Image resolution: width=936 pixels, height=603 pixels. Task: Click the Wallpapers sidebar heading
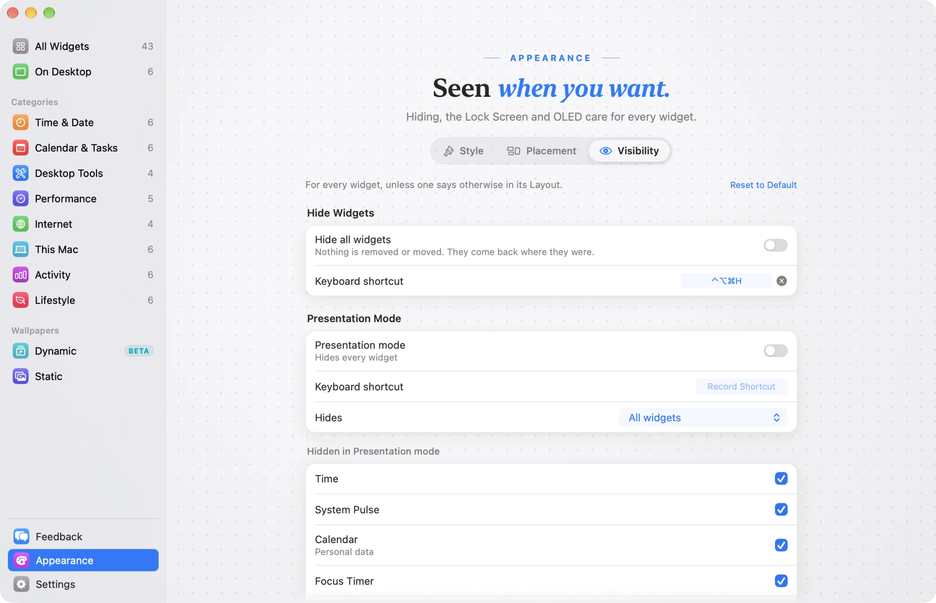click(x=35, y=331)
